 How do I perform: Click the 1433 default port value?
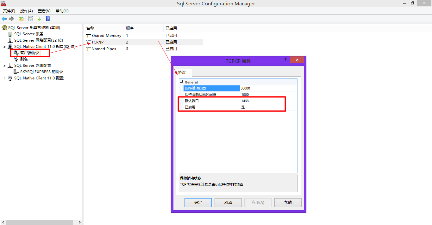(x=245, y=101)
